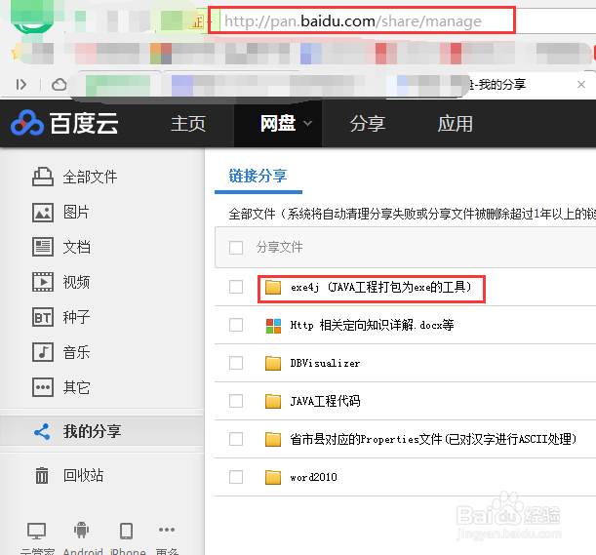596x555 pixels.
Task: Toggle the select-all 分享文件 checkbox
Action: coord(236,248)
